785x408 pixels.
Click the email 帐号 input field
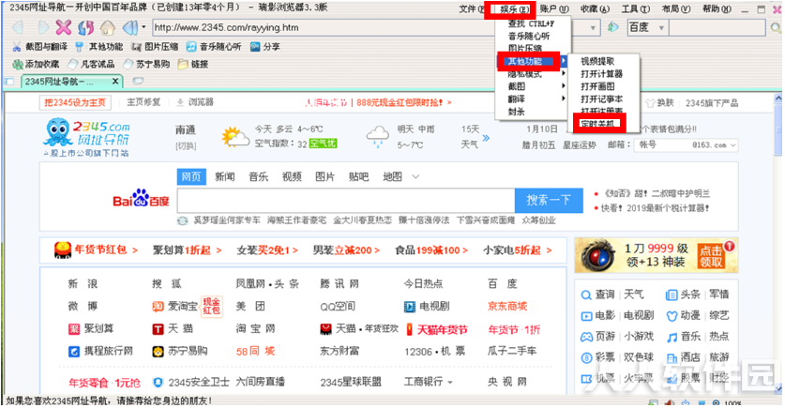click(x=662, y=145)
